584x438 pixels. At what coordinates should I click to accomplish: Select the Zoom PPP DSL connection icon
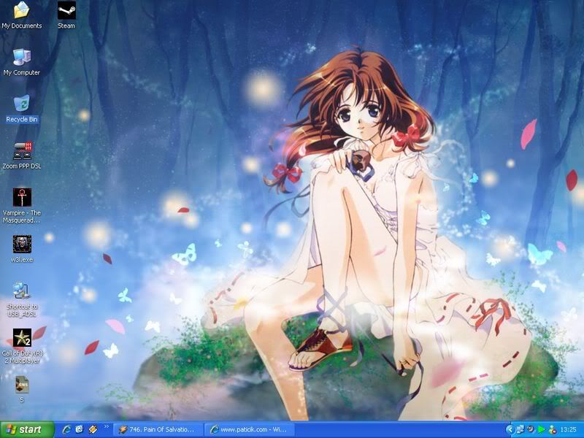[22, 156]
